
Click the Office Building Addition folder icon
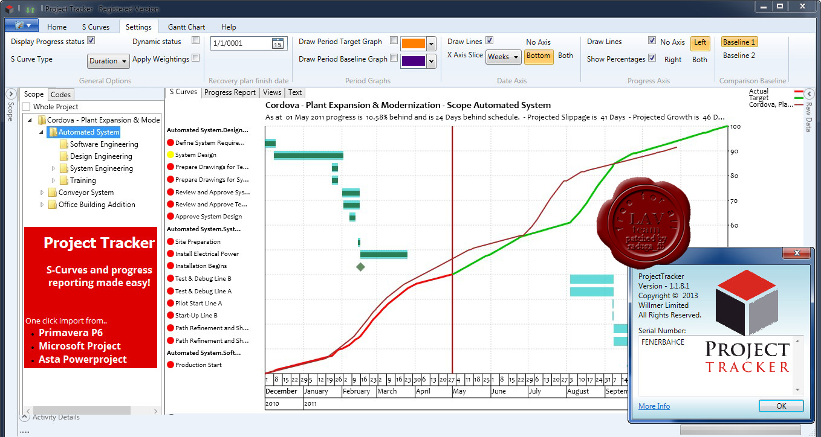tap(53, 205)
